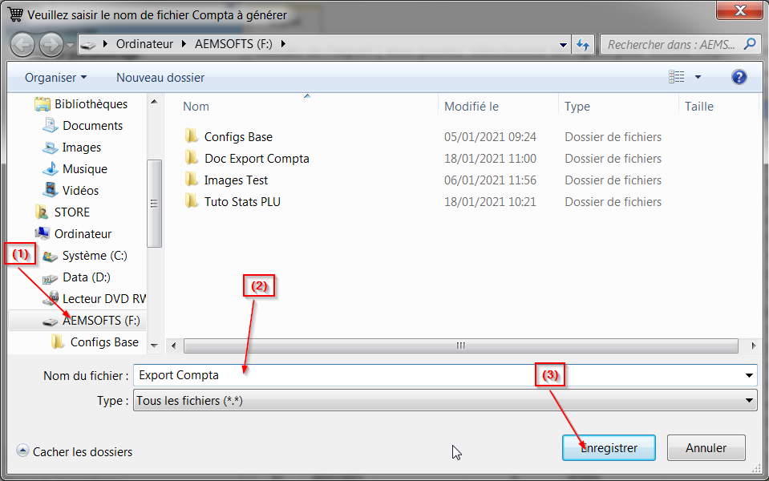Open the help question mark icon
Viewport: 769px width, 481px height.
pos(739,78)
